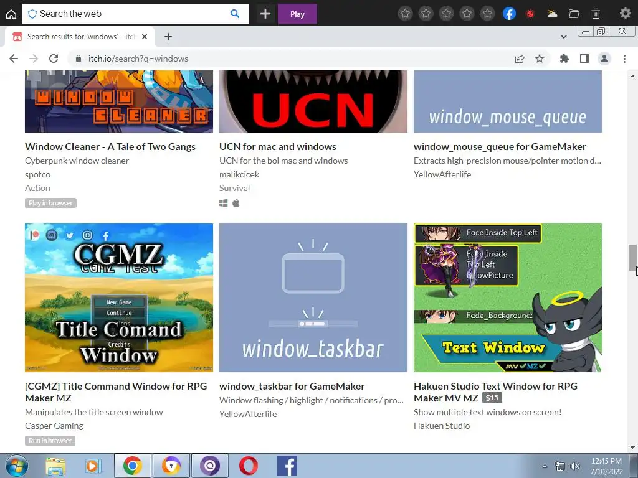The height and width of the screenshot is (478, 638).
Task: Open Facebook icon on taskbar
Action: (x=287, y=466)
